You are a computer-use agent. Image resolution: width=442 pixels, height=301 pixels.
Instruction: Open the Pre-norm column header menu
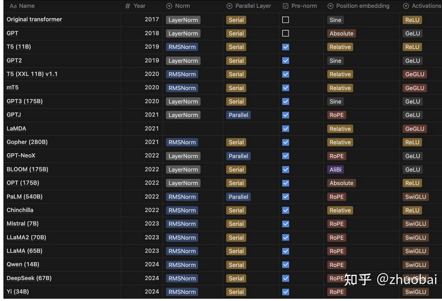coord(301,6)
